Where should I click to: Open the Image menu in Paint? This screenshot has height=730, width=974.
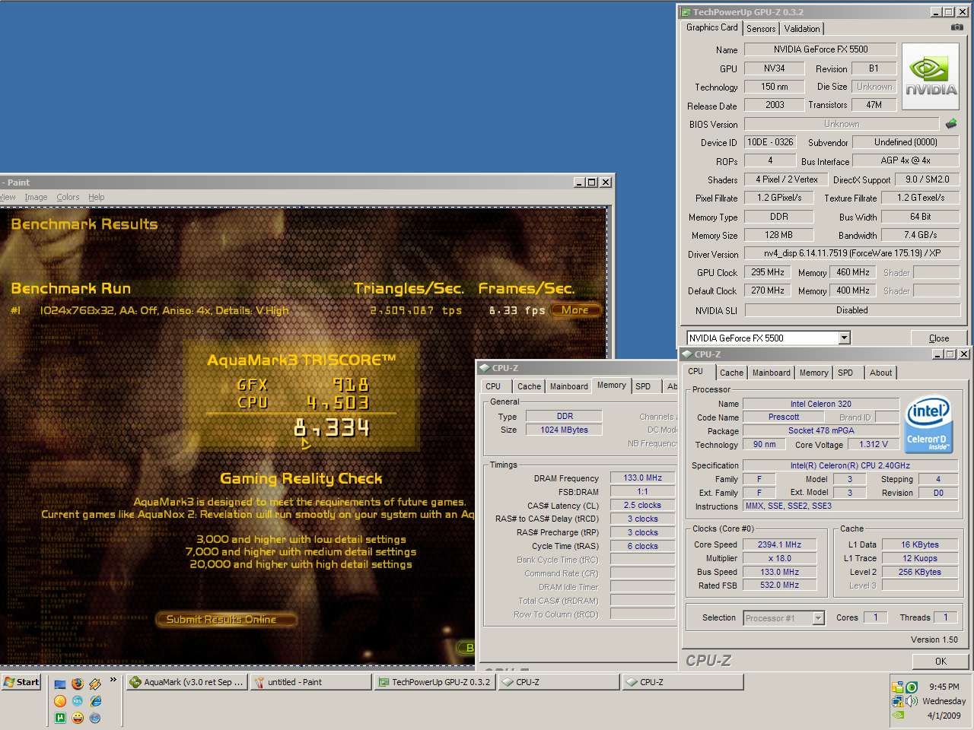(x=36, y=197)
